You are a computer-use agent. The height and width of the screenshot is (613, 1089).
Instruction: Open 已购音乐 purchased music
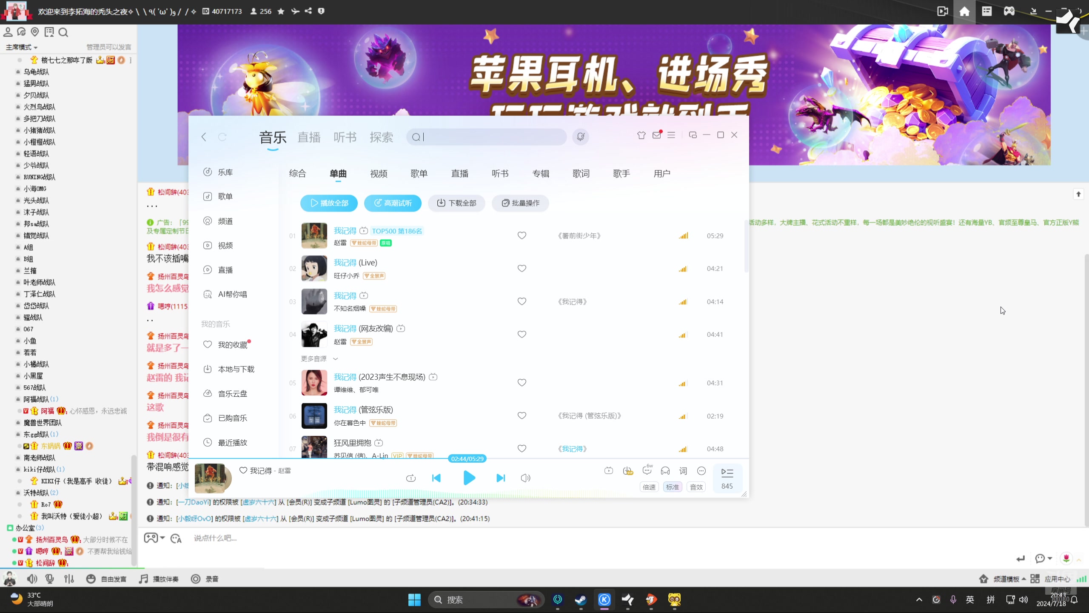click(x=225, y=418)
